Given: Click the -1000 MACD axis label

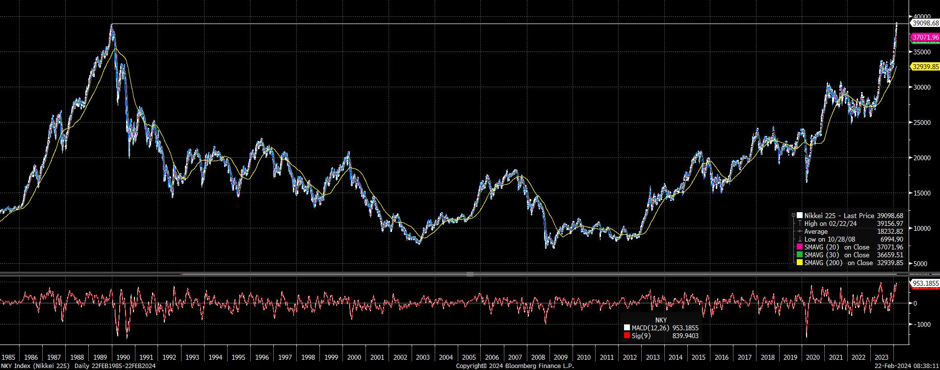Looking at the screenshot, I should 922,324.
